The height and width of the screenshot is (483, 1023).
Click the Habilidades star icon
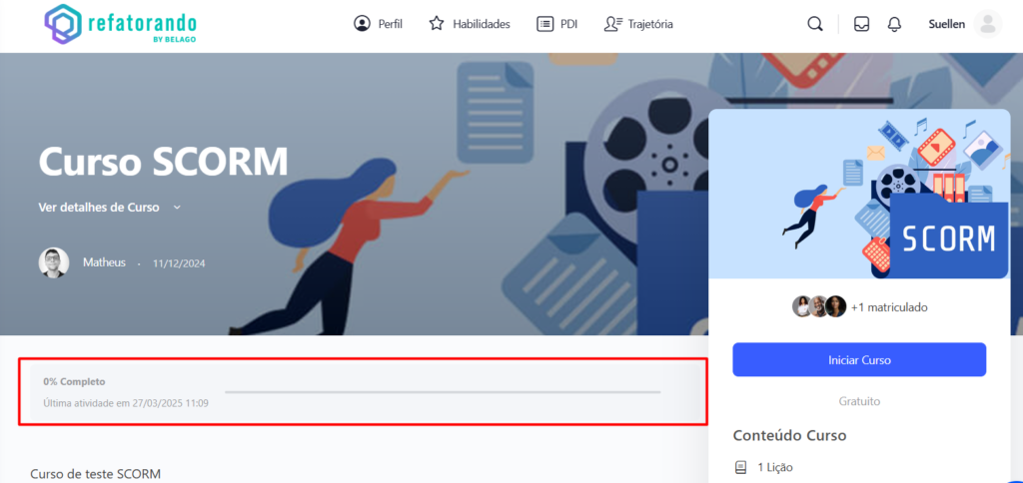437,24
